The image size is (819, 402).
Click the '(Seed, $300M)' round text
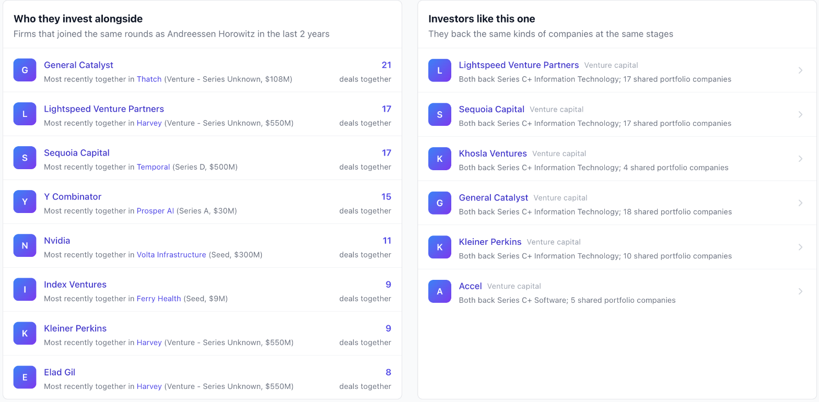236,255
